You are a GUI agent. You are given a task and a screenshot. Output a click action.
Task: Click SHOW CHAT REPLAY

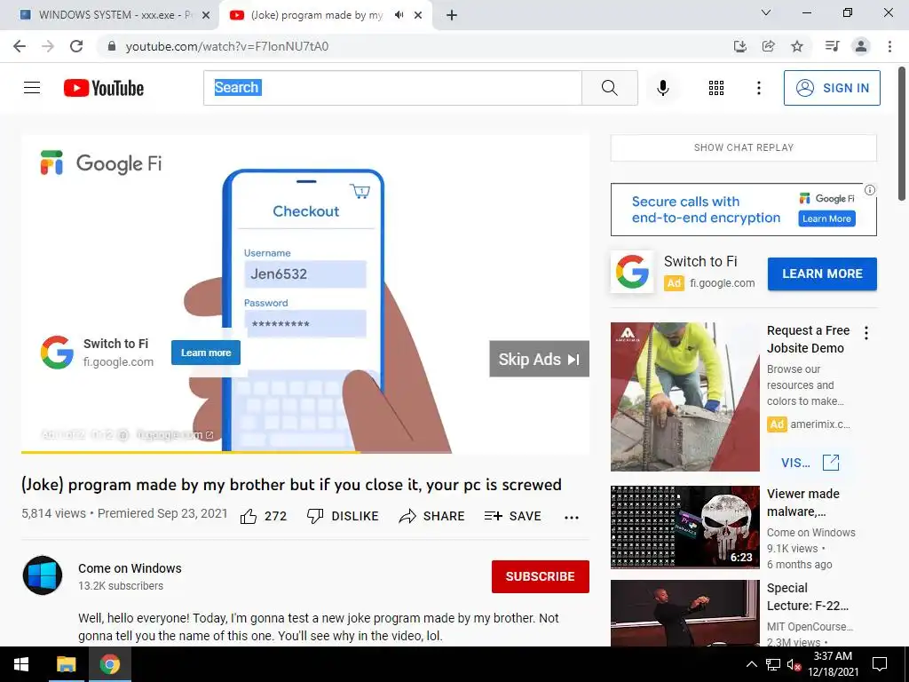tap(744, 148)
